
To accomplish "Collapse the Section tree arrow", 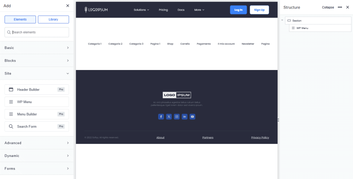I will [282, 20].
